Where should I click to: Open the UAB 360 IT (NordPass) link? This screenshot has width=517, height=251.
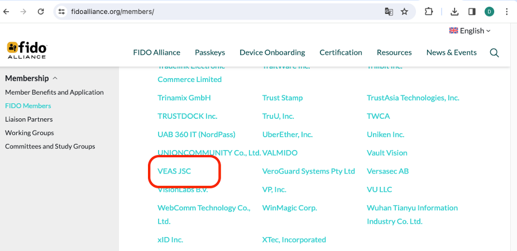coord(197,134)
